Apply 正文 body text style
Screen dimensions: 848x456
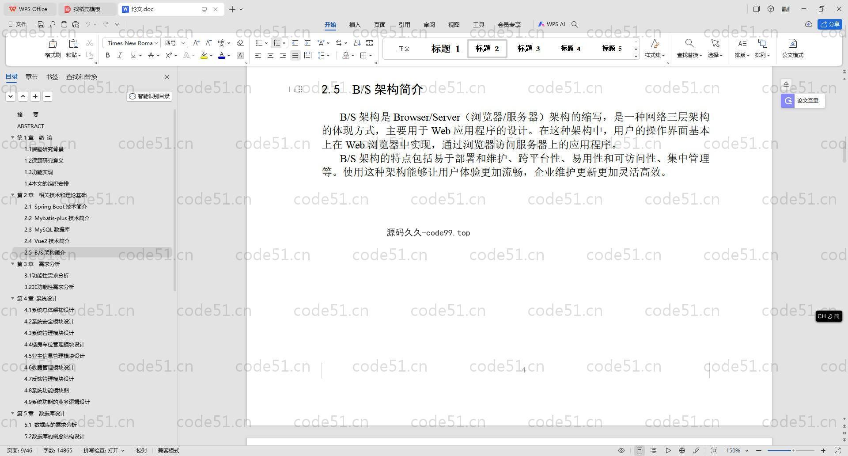pos(404,49)
